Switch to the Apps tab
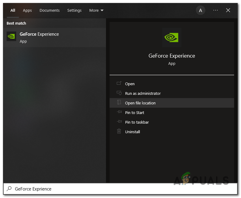 pos(27,10)
